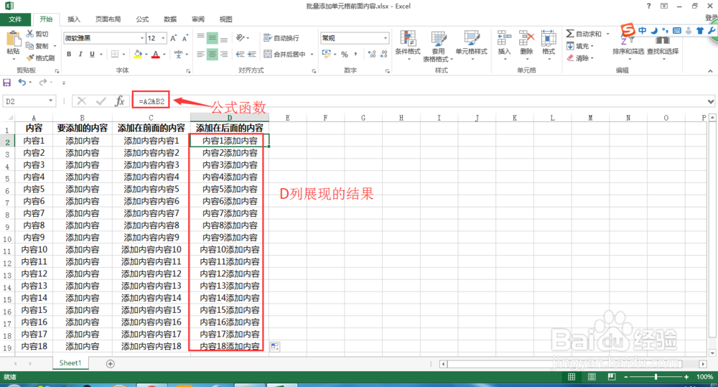Open the font name dropdown
Screen dimensions: 718x387
(x=142, y=38)
